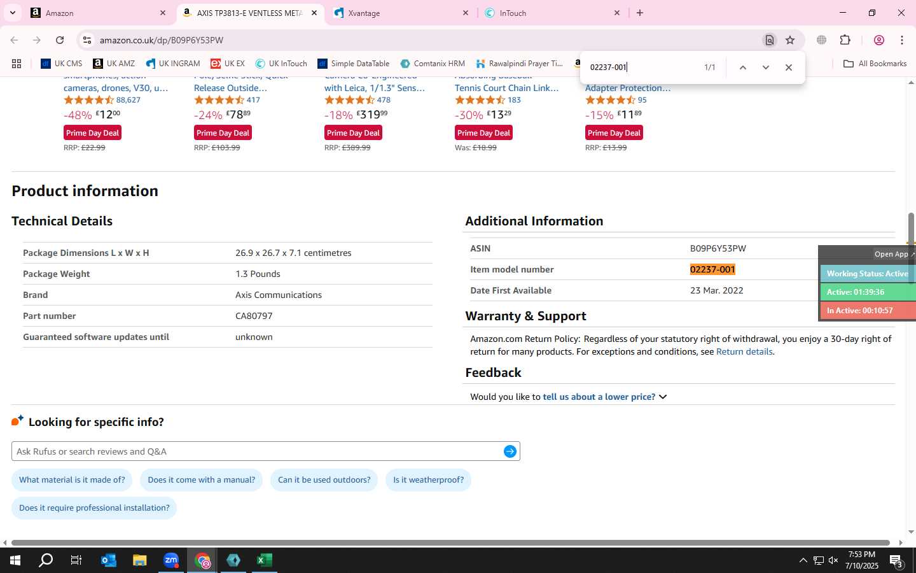Open the Rawalpindi Prayer Times bookmark
916x573 pixels.
[x=519, y=64]
